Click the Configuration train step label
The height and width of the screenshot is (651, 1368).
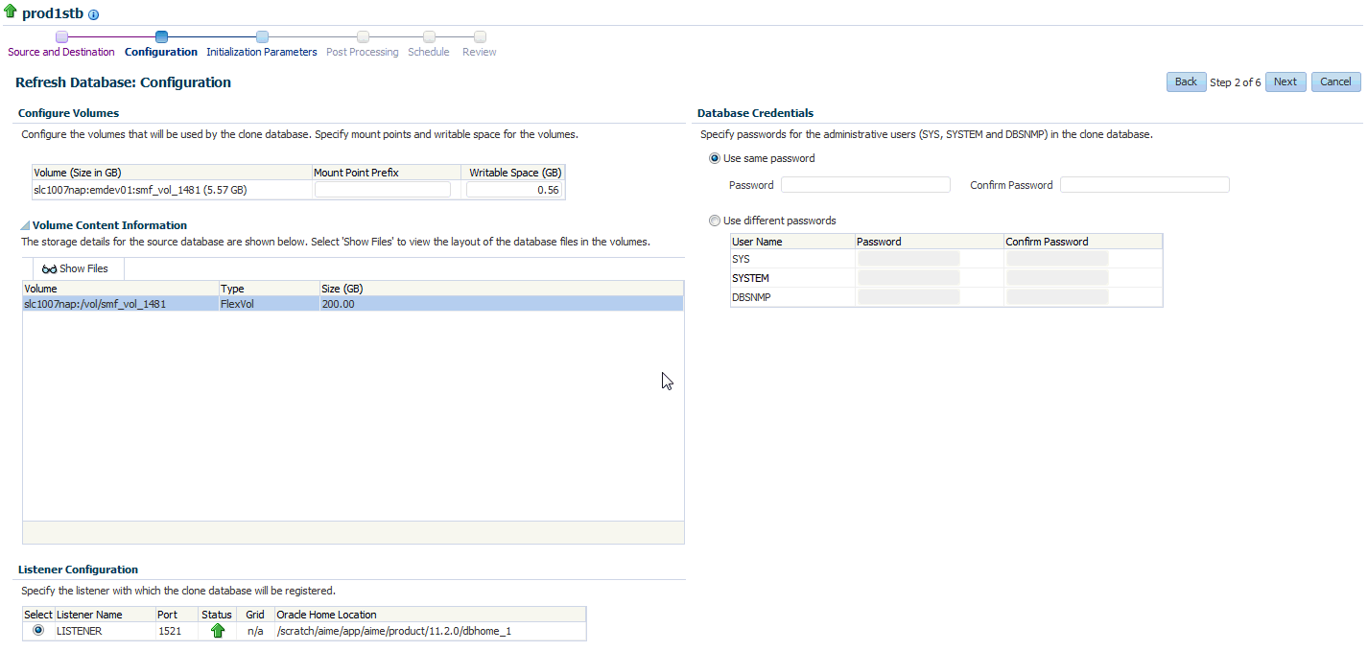point(161,52)
